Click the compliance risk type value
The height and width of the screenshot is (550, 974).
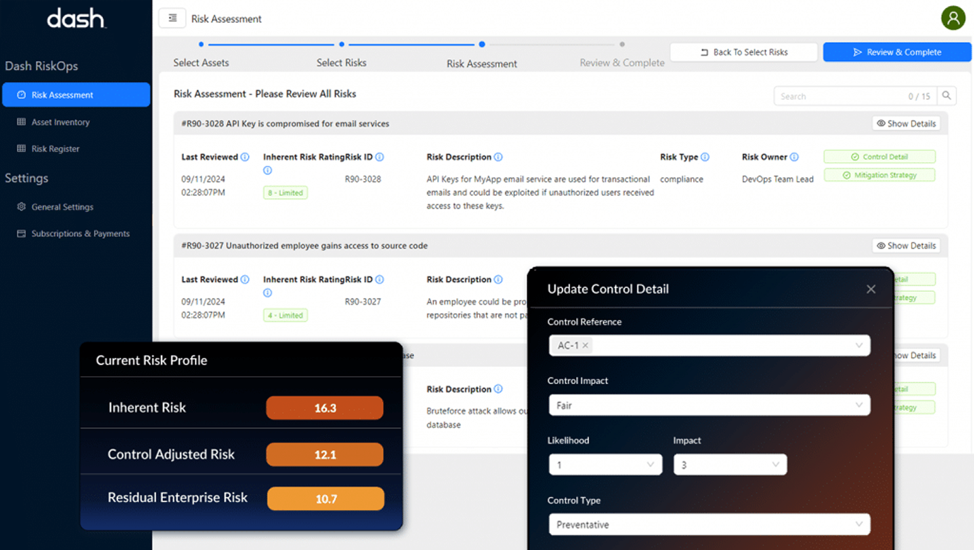[681, 179]
